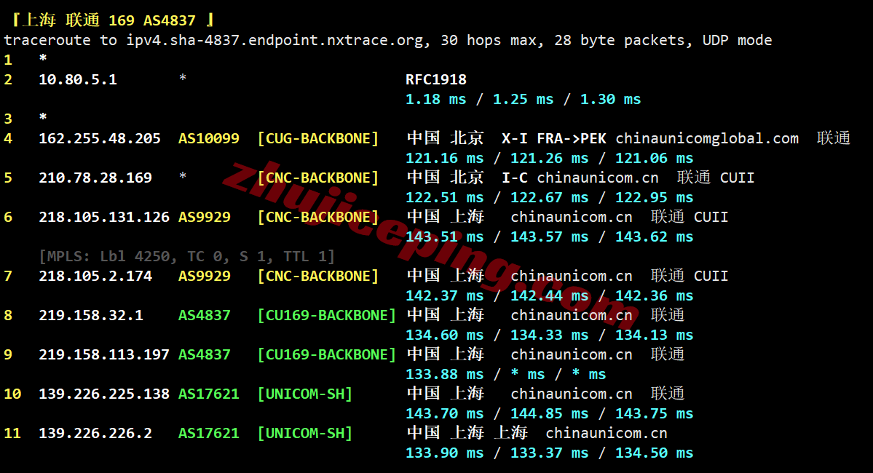Select IP address 139.226.226.2
This screenshot has width=873, height=473.
(x=95, y=434)
